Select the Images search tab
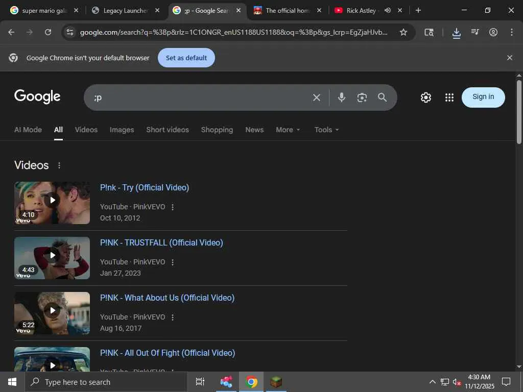 122,130
